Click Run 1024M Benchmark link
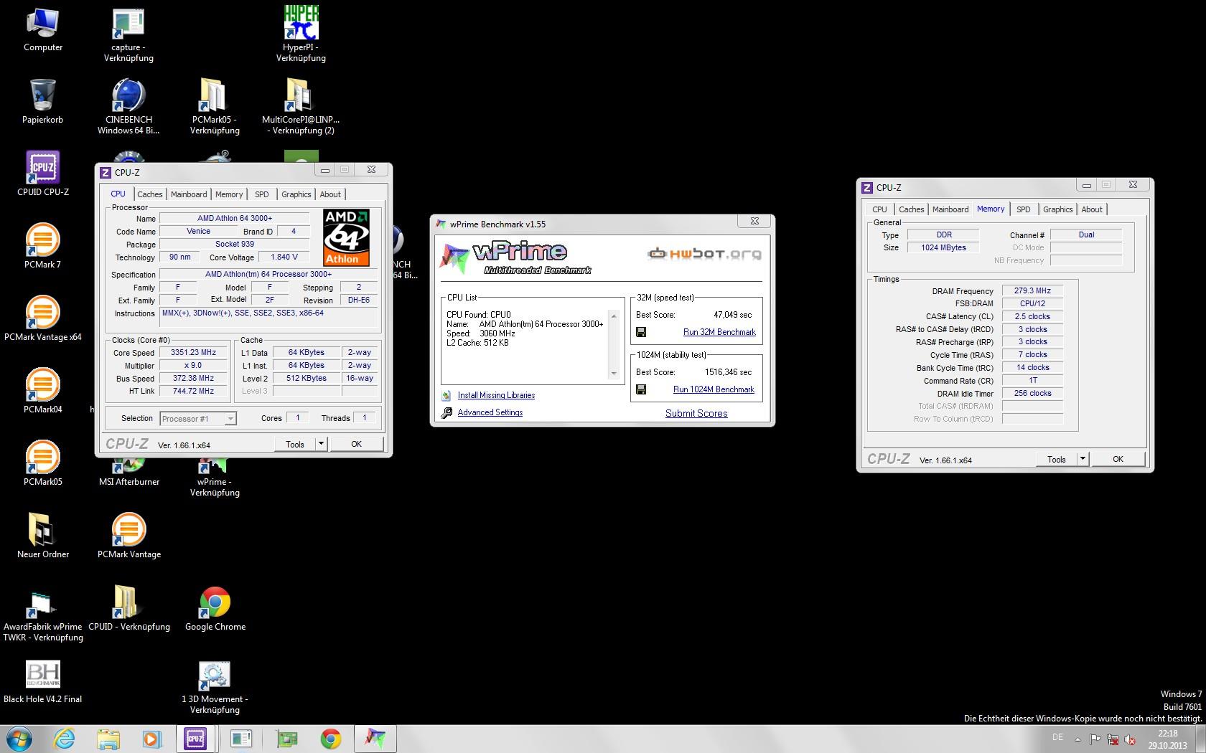This screenshot has width=1206, height=753. coord(714,389)
